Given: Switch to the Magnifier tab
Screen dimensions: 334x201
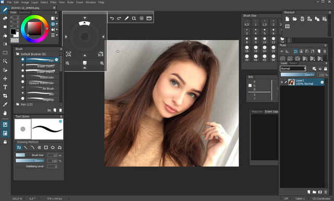Looking at the screenshot, I should pyautogui.click(x=257, y=111).
